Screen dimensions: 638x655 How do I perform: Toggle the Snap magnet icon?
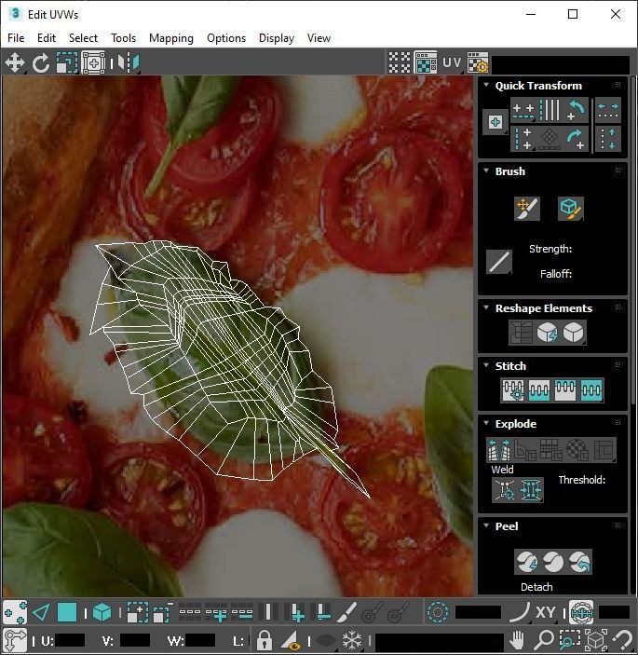(623, 640)
